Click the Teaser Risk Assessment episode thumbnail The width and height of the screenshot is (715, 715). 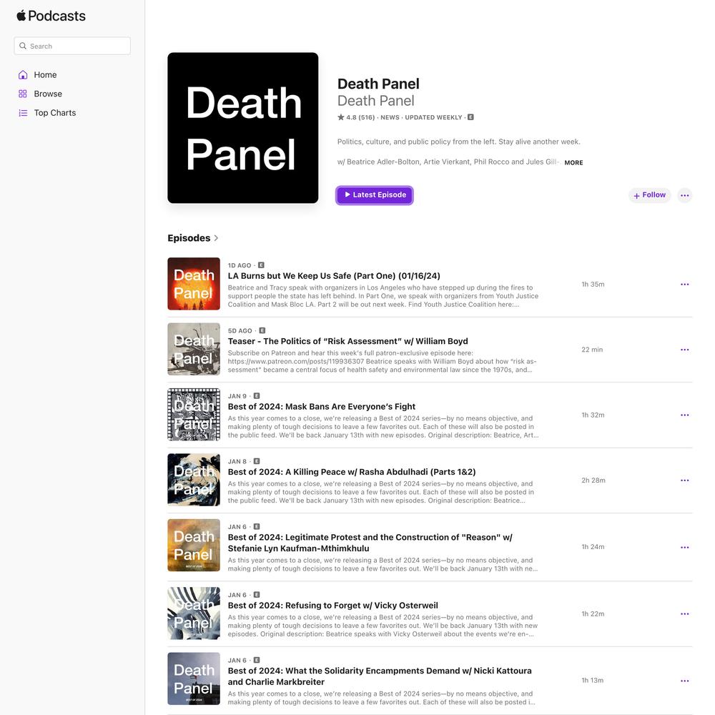point(194,349)
